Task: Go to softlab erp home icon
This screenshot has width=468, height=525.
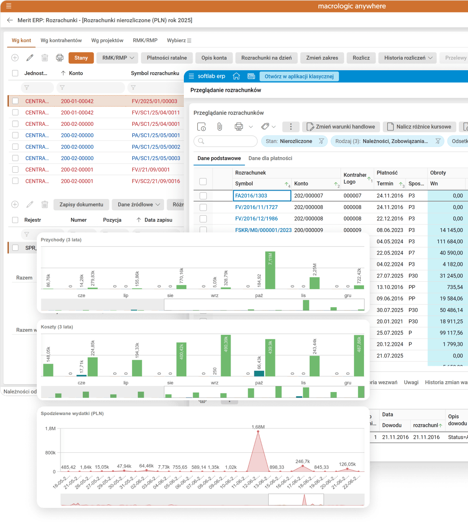Action: pos(236,76)
